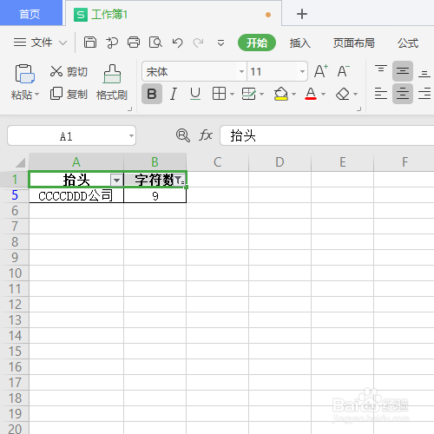Apply yellow fill color
This screenshot has width=434, height=434.
(281, 94)
